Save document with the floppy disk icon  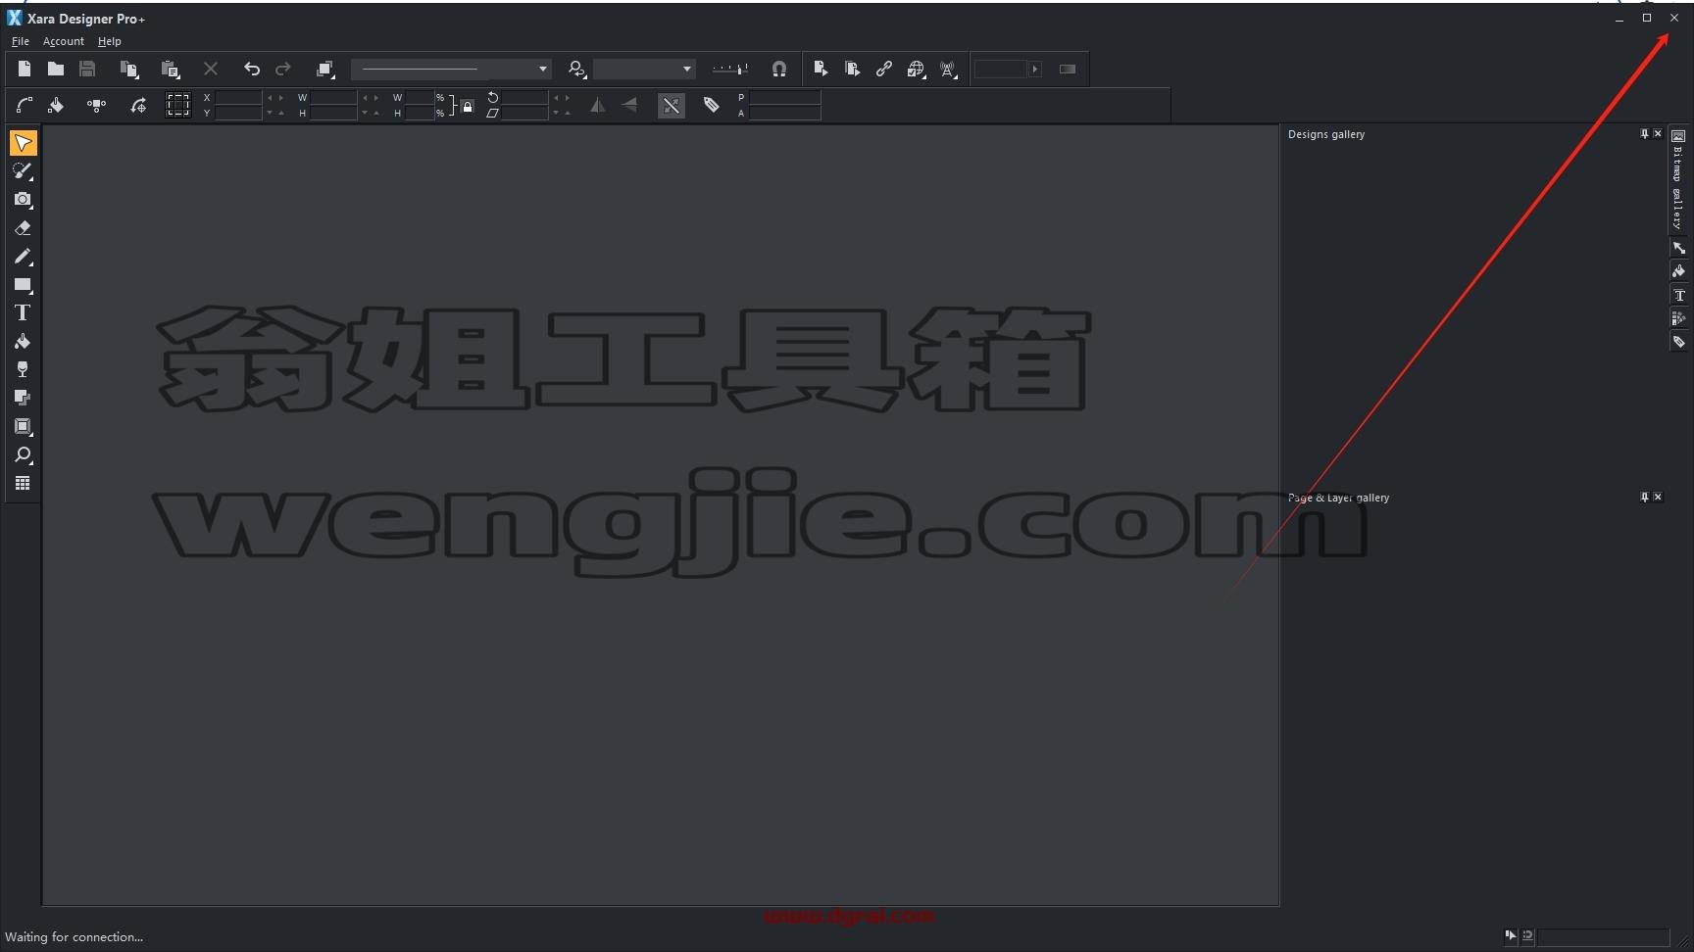[87, 69]
